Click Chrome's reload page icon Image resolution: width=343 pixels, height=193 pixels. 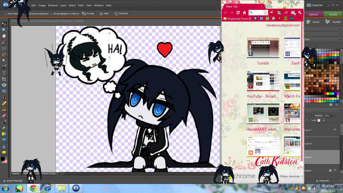tap(238, 13)
